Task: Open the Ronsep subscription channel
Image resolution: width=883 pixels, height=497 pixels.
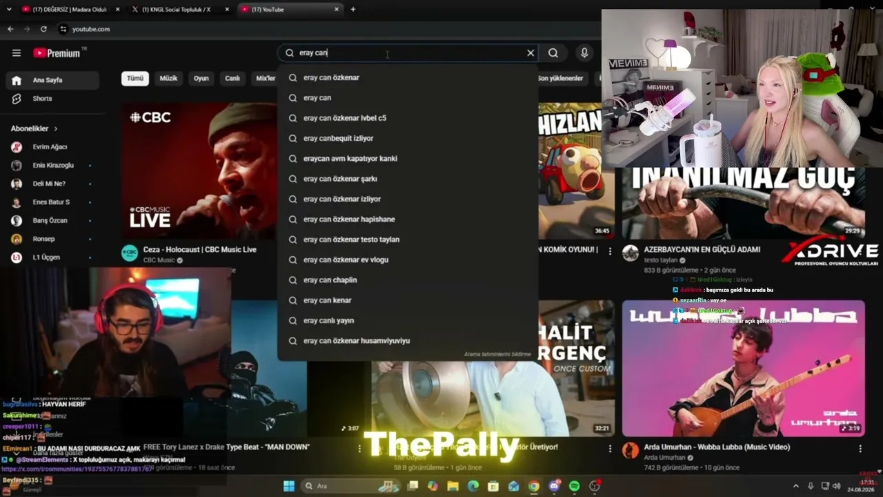Action: 53,239
